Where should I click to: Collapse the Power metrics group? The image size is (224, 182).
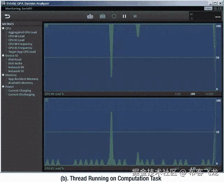coord(3,87)
